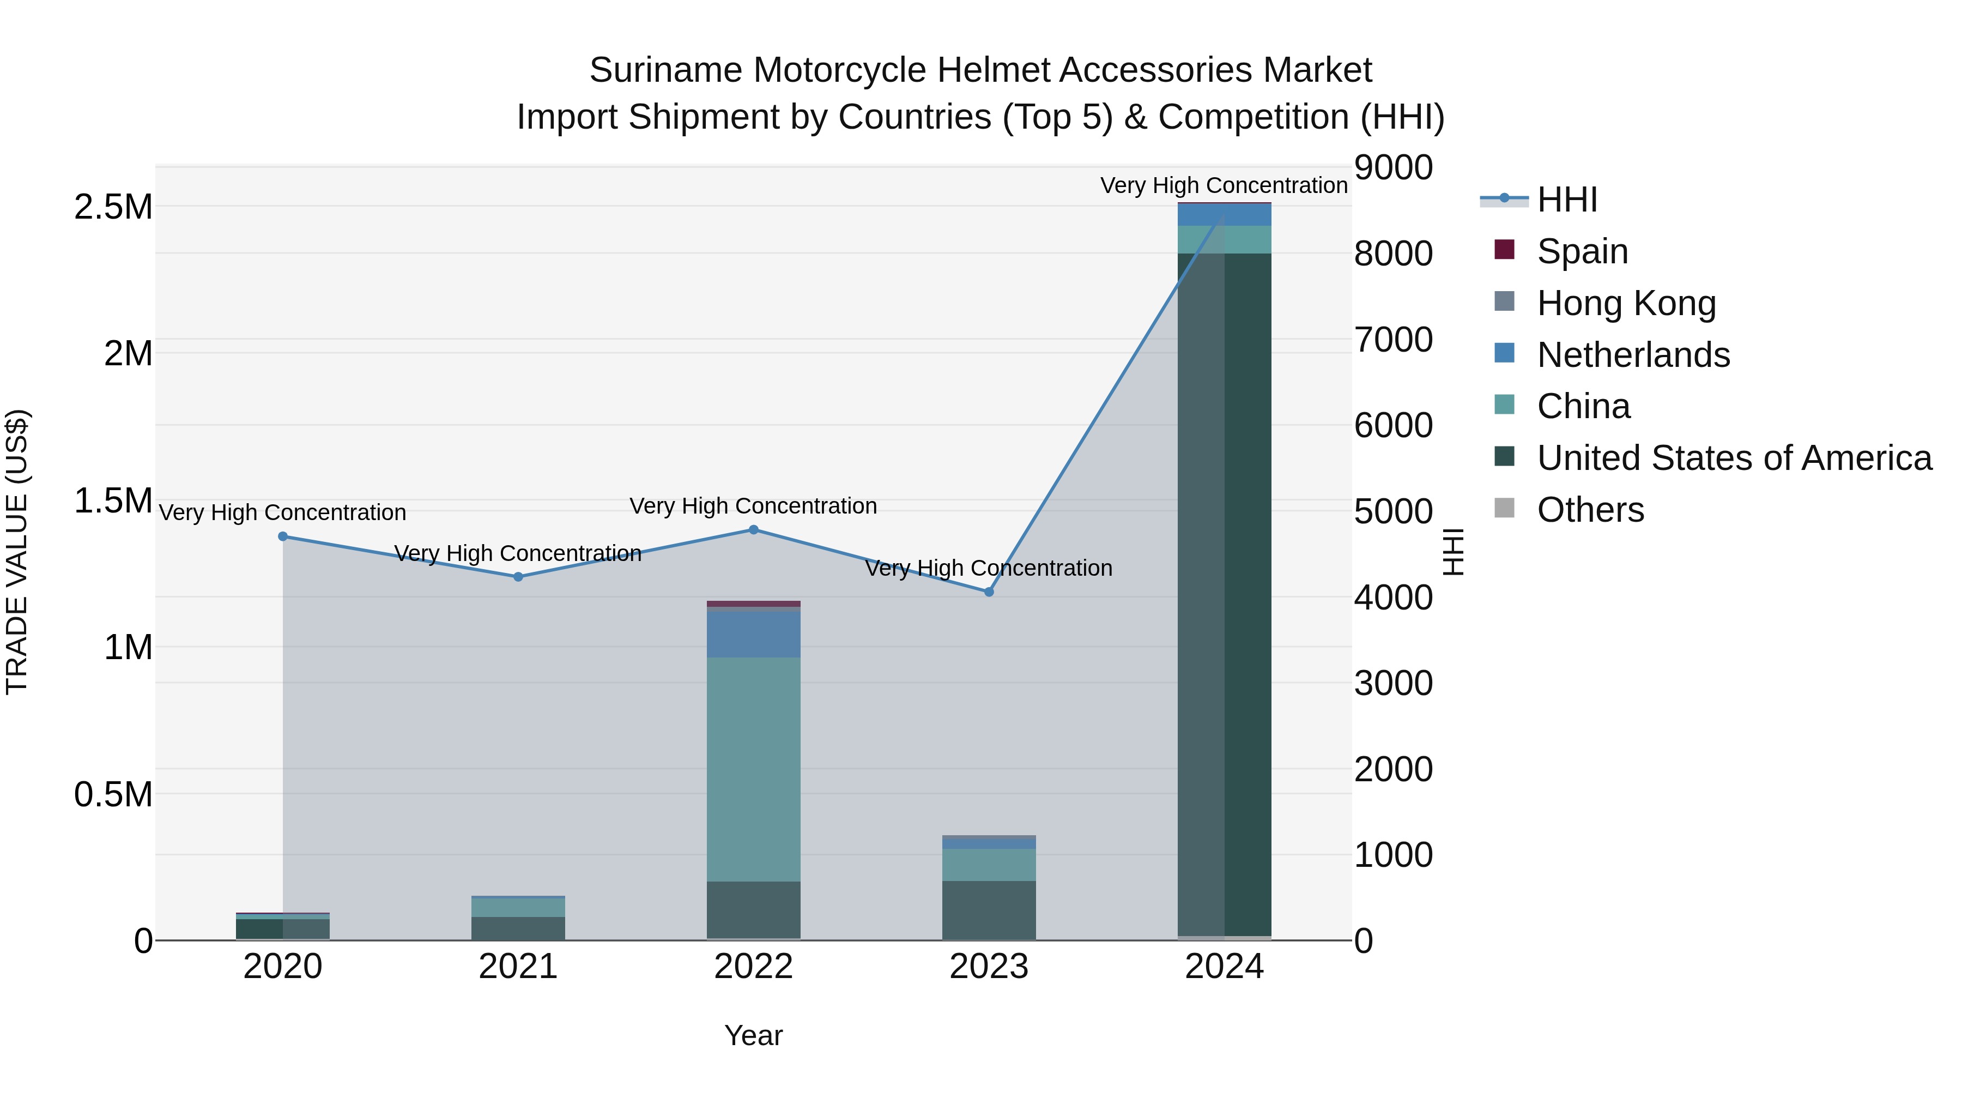
Task: Click the 2020 x-axis label
Action: click(282, 967)
